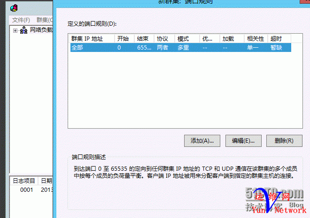
Task: Sort by 群集 IP 地址 column header
Action: 92,39
